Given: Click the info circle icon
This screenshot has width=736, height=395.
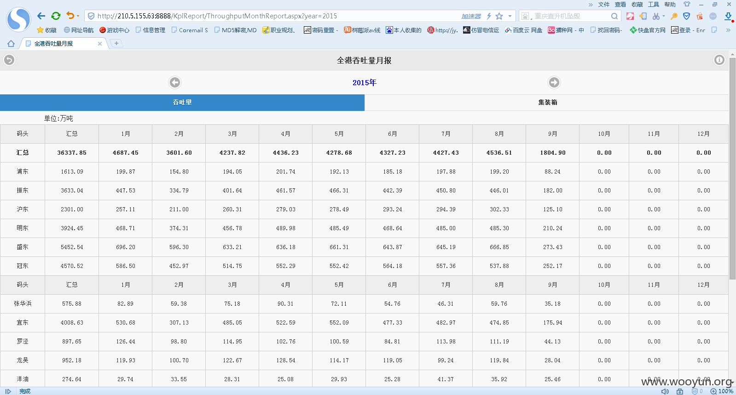Looking at the screenshot, I should tap(719, 60).
